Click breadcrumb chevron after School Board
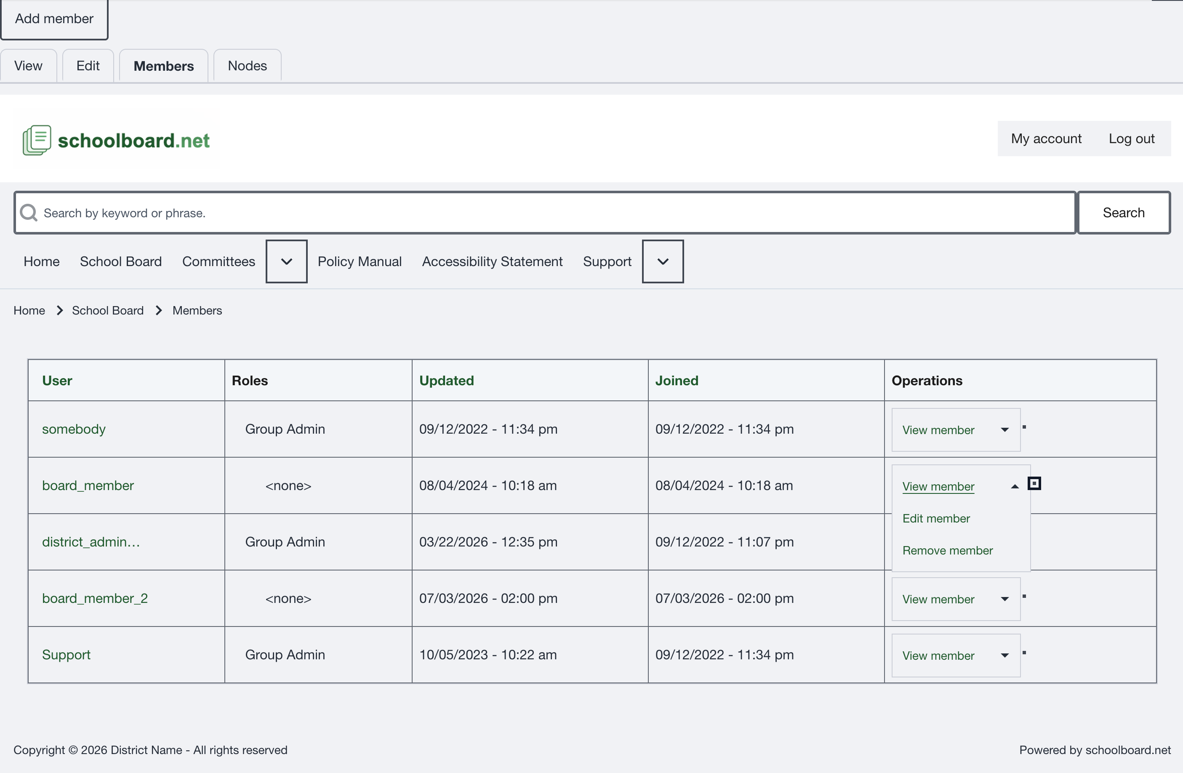This screenshot has height=773, width=1183. coord(159,311)
